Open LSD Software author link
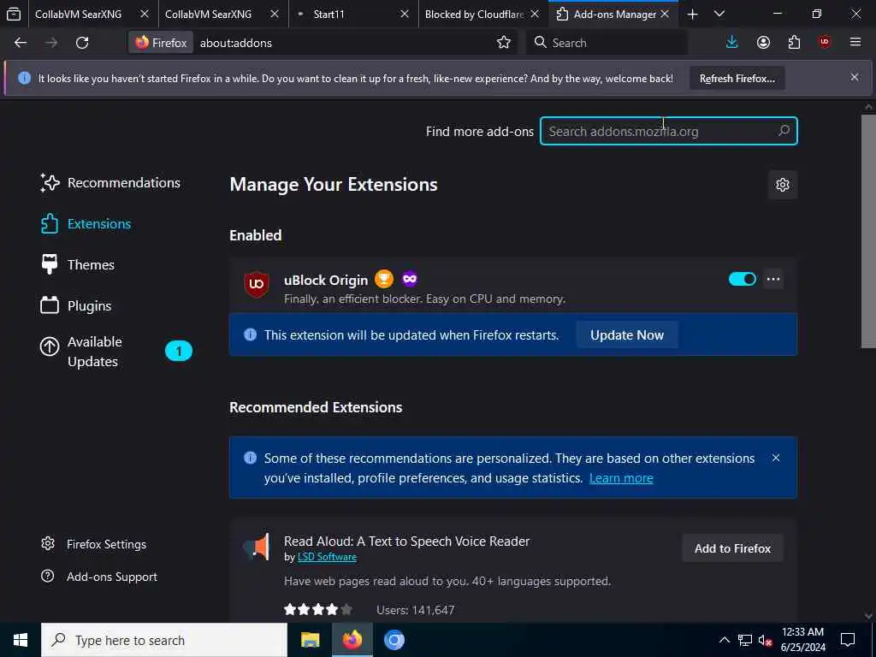876x657 pixels. point(327,557)
